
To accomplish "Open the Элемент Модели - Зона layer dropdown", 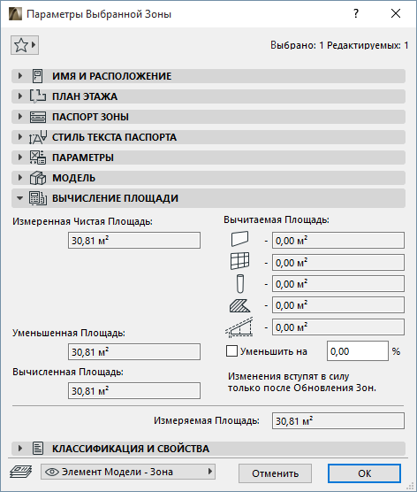I will (128, 472).
